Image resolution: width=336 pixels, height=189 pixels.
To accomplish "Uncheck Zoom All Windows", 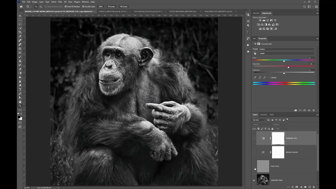I will pyautogui.click(x=66, y=7).
